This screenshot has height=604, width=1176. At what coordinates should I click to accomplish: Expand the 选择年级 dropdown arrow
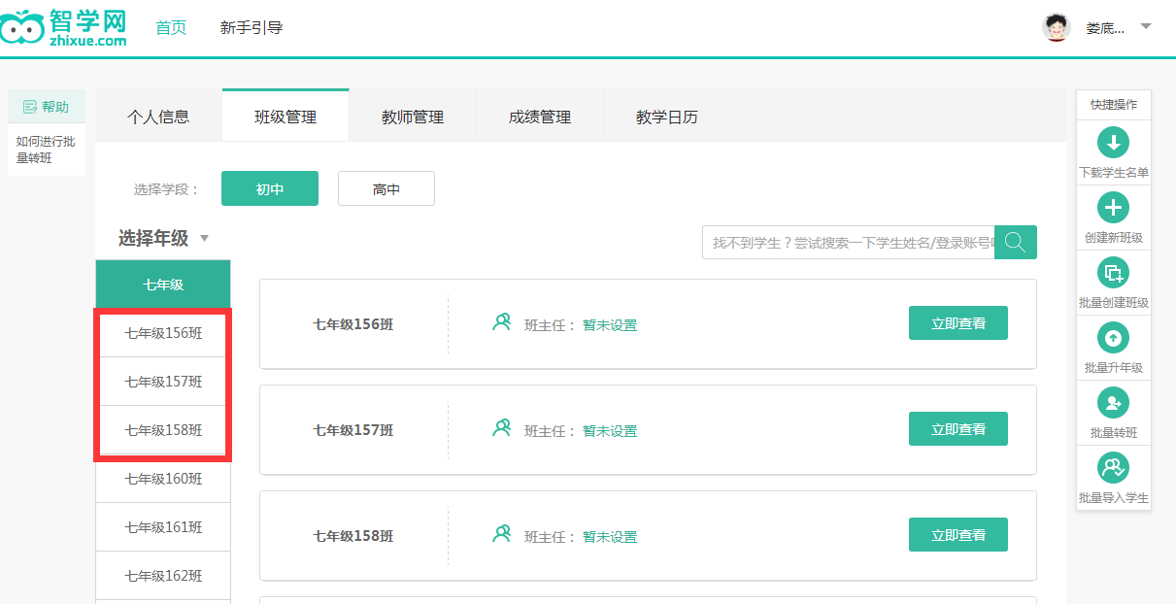[204, 239]
